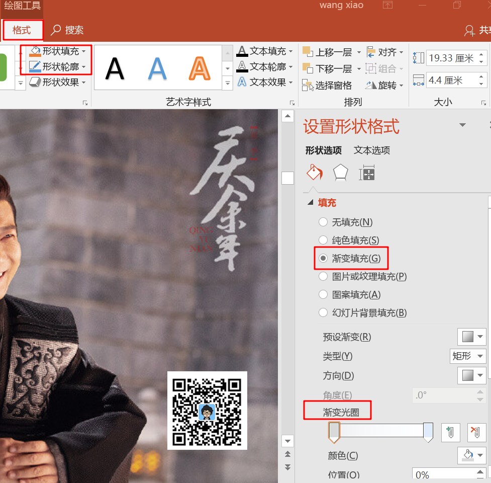Open the format pane options dropdown arrow

click(462, 125)
